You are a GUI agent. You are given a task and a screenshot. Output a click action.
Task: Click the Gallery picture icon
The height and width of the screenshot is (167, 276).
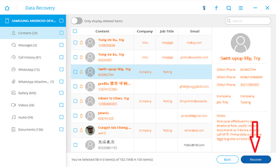click(x=13, y=93)
